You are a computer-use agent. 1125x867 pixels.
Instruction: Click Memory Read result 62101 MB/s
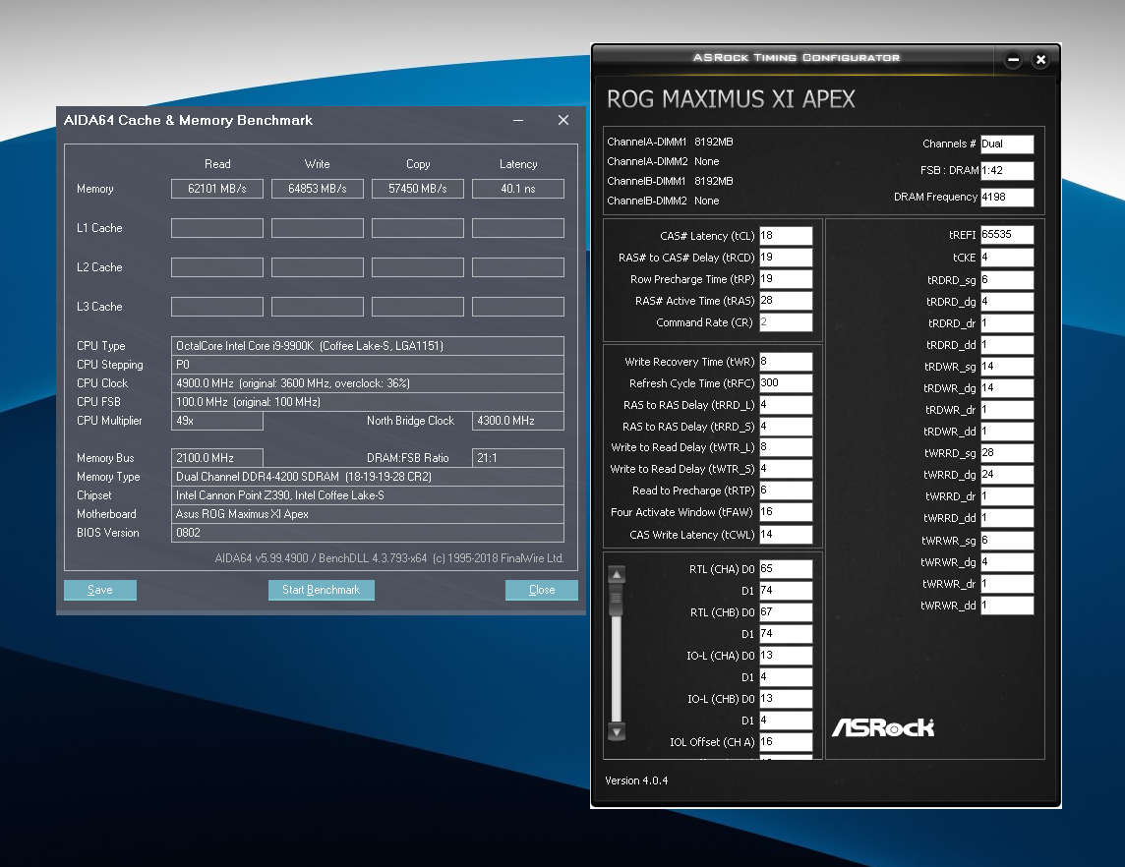pos(216,189)
